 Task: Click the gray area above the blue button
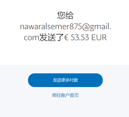[65, 69]
